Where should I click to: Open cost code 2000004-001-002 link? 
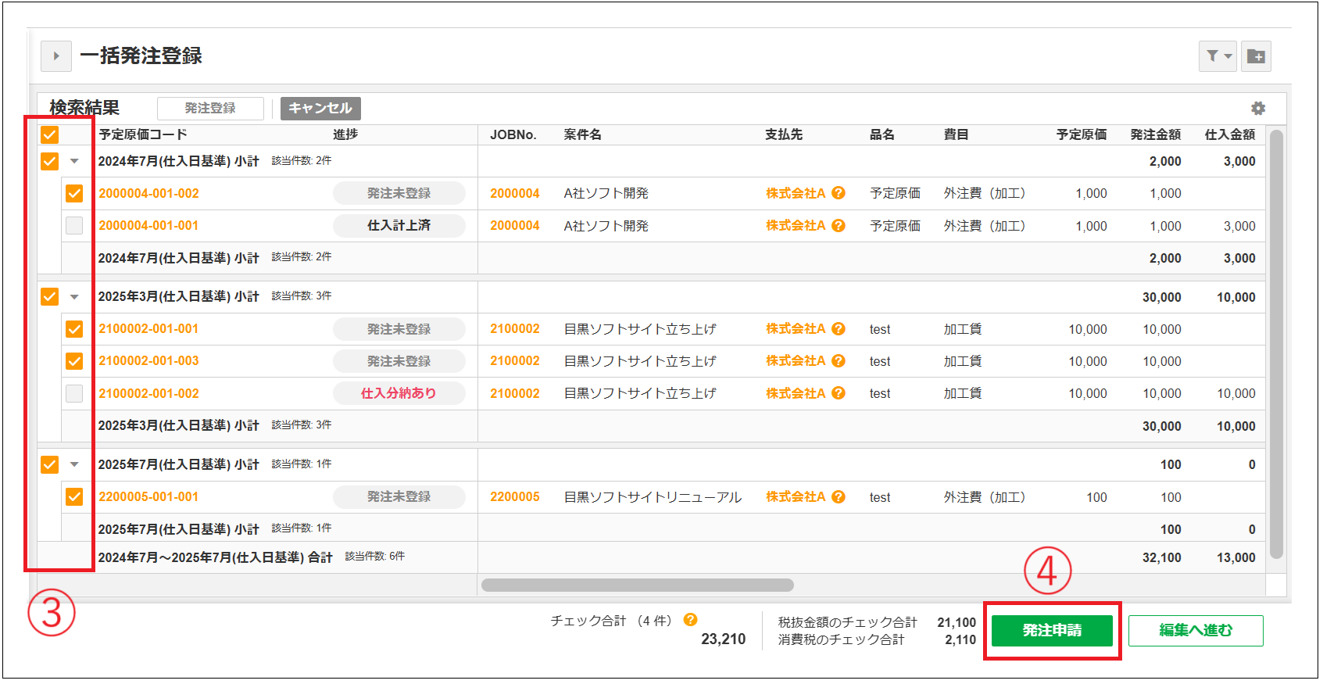point(148,193)
